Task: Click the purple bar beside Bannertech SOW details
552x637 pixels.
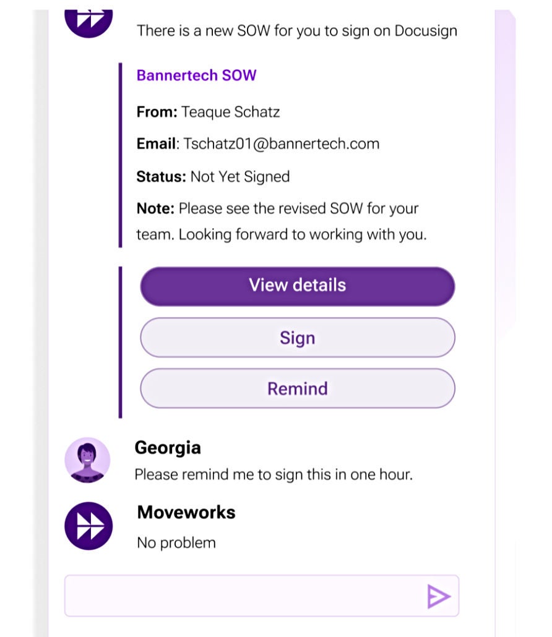Action: click(120, 155)
